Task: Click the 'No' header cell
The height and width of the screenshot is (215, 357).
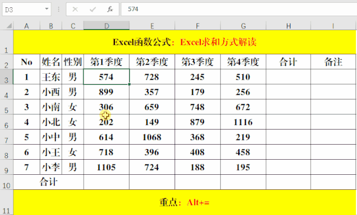Action: (27, 62)
